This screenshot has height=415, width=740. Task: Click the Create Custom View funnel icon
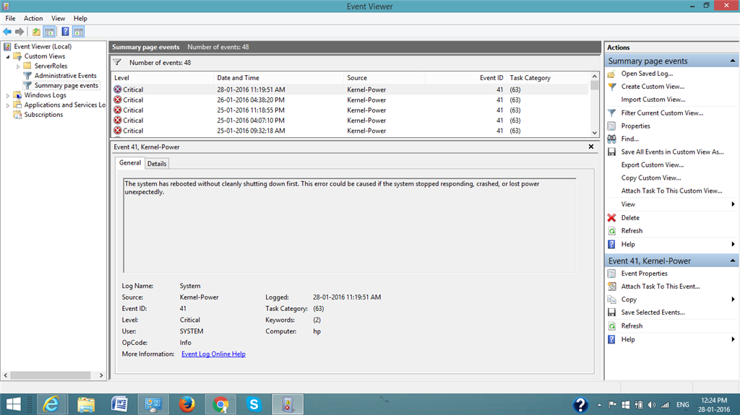pos(611,87)
